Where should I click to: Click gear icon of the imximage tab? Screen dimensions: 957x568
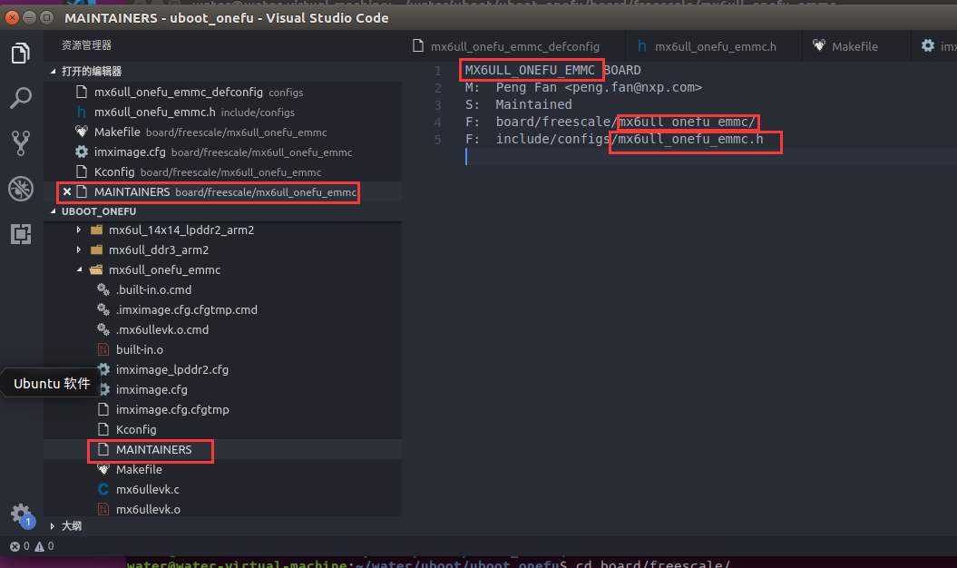coord(928,45)
